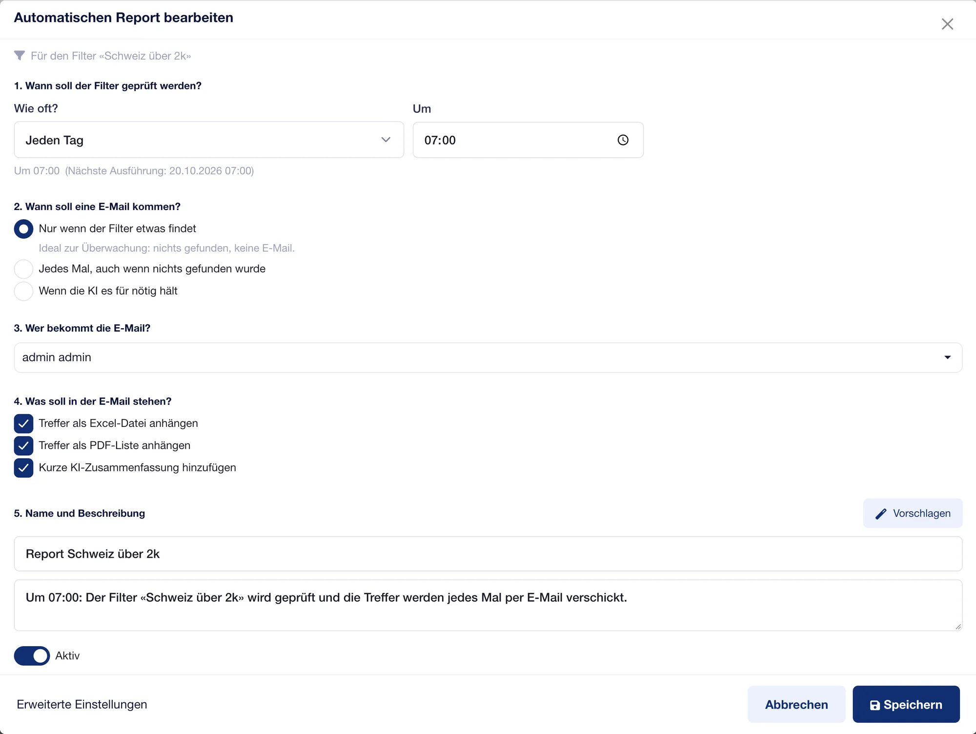The width and height of the screenshot is (976, 734).
Task: Click the 07:00 time input
Action: 528,140
